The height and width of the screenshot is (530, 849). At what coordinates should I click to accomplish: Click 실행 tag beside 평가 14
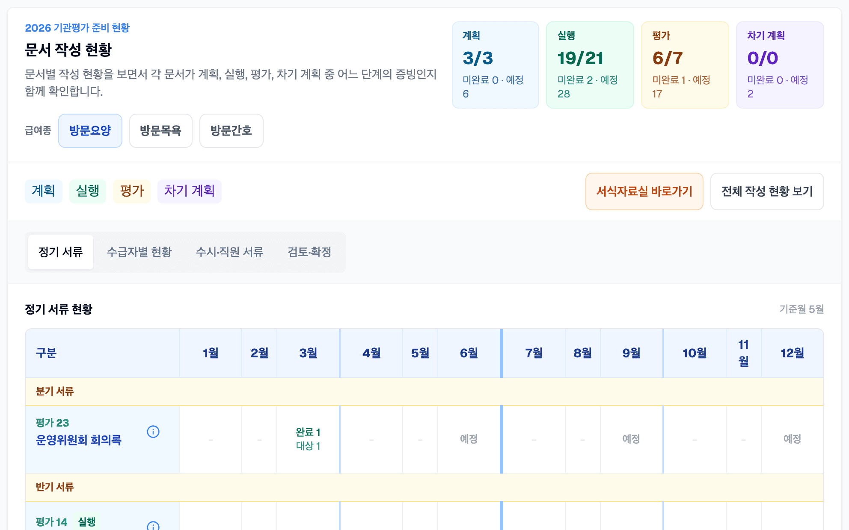pyautogui.click(x=87, y=522)
